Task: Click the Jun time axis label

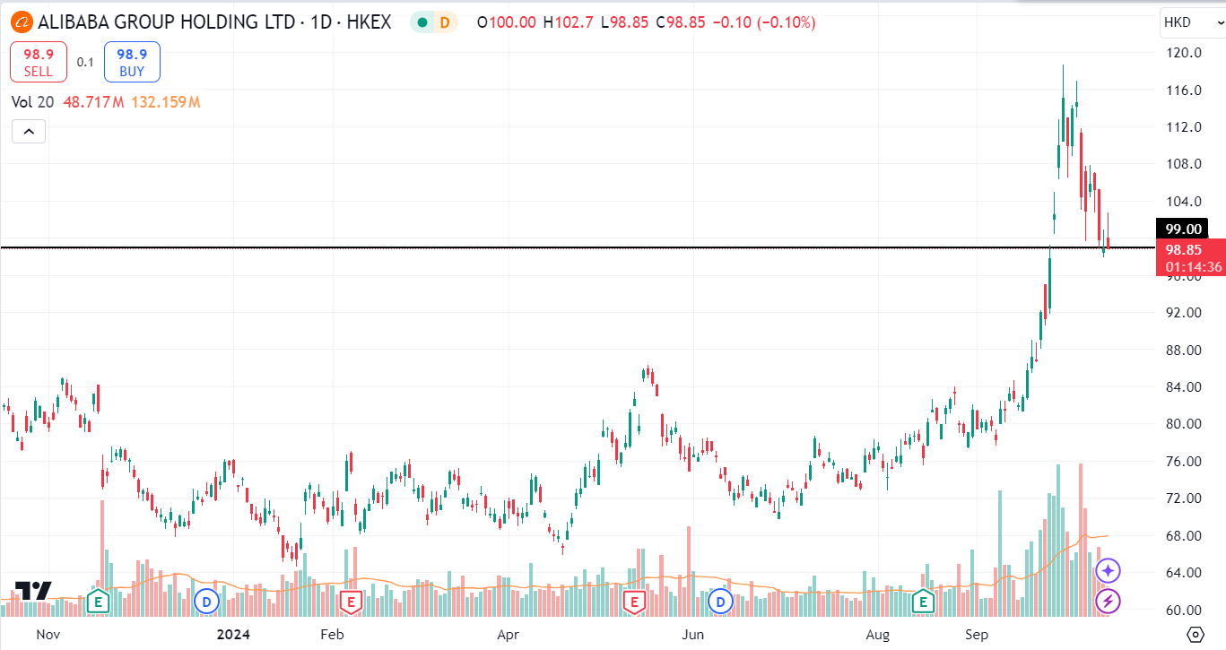Action: pos(693,635)
